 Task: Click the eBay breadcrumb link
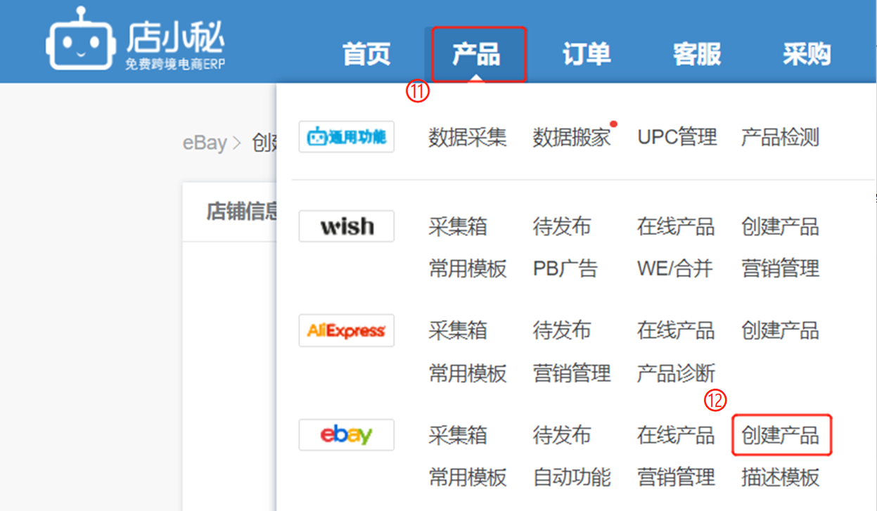click(x=205, y=143)
